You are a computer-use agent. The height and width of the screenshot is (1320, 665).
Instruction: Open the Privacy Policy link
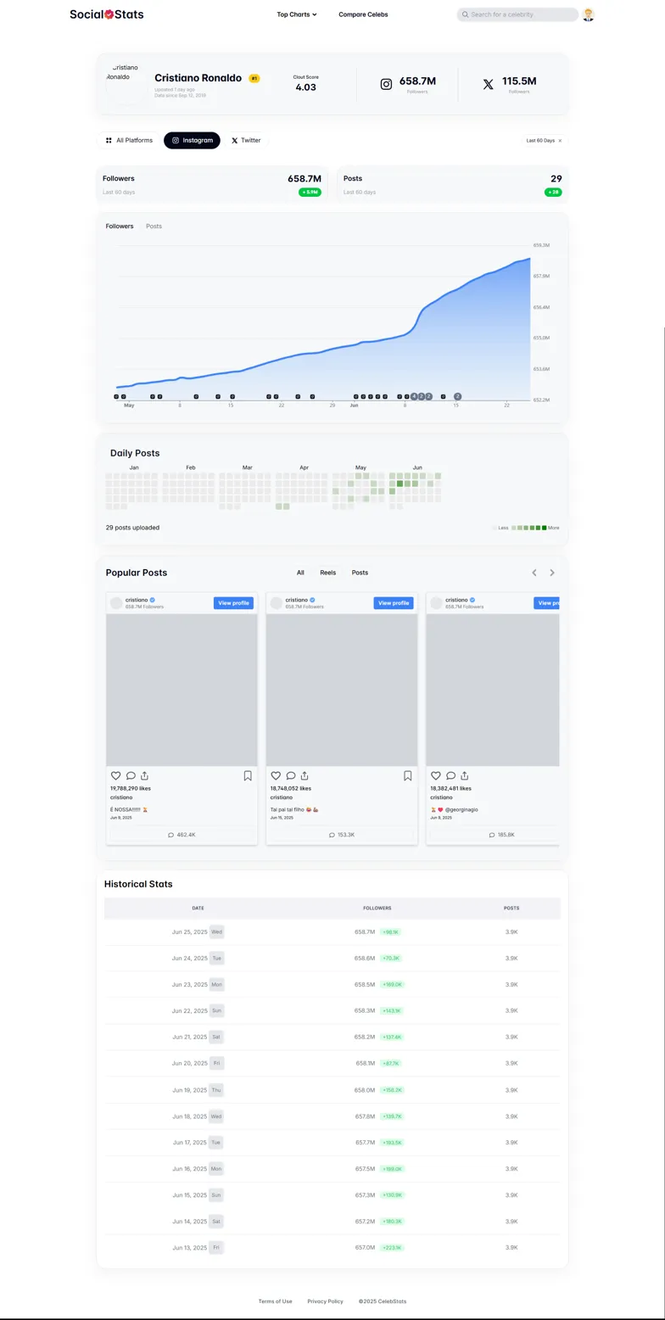325,1301
